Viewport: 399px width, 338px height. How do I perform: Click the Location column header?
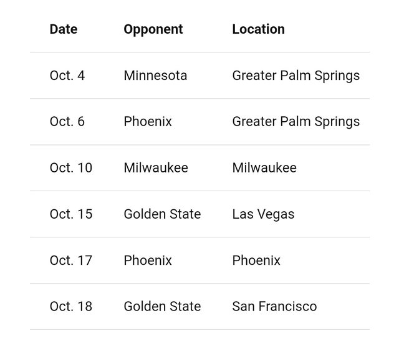258,29
